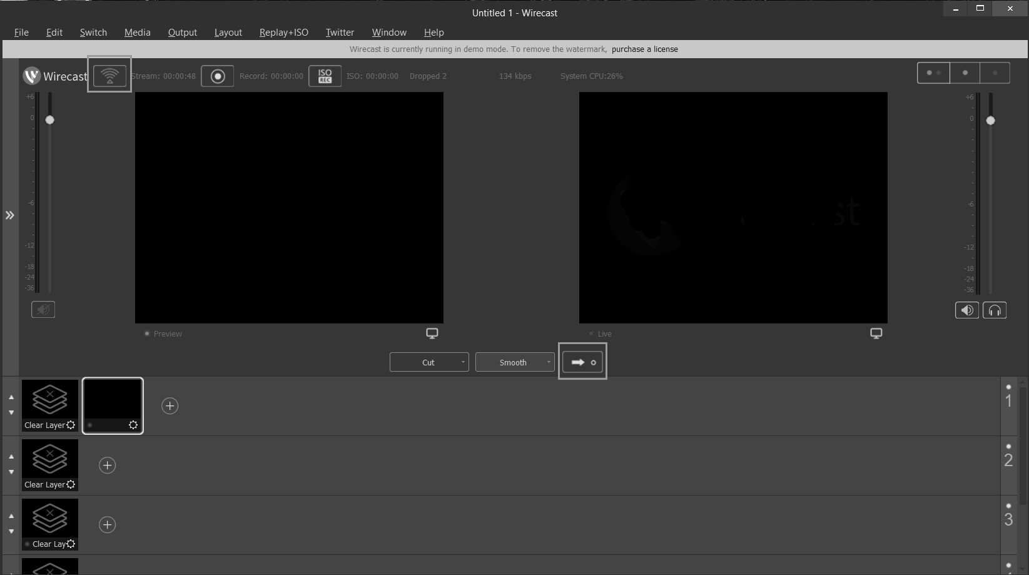Open gear settings on the blank shot
The image size is (1029, 575).
[133, 424]
